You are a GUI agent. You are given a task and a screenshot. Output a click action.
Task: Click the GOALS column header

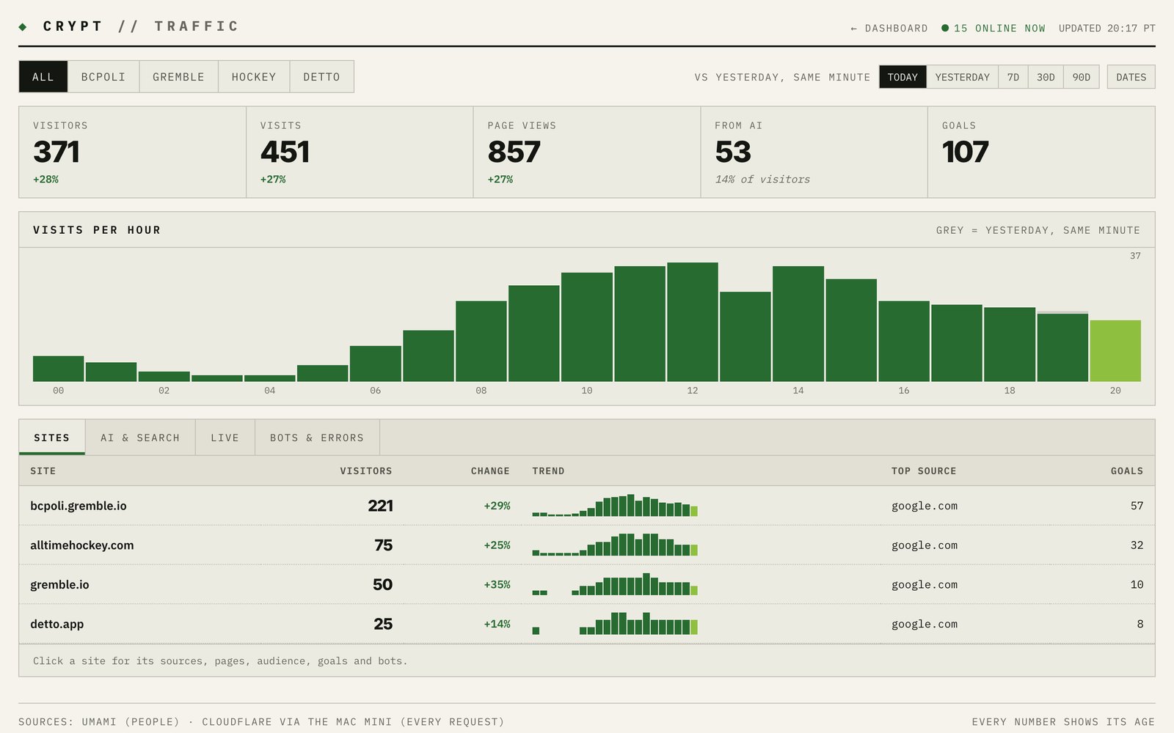[x=1127, y=471]
